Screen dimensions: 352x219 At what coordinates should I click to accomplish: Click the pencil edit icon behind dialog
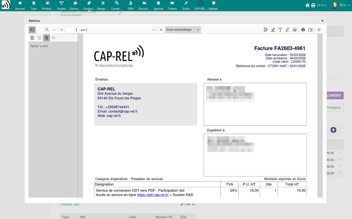[120, 14]
